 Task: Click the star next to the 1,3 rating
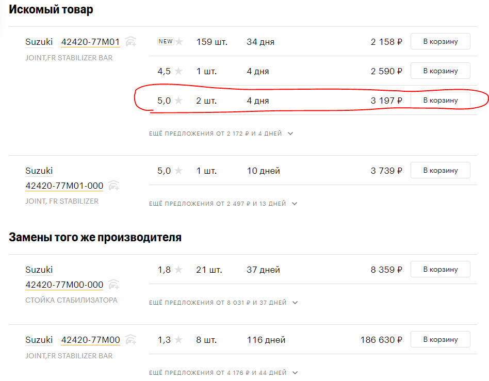point(178,340)
